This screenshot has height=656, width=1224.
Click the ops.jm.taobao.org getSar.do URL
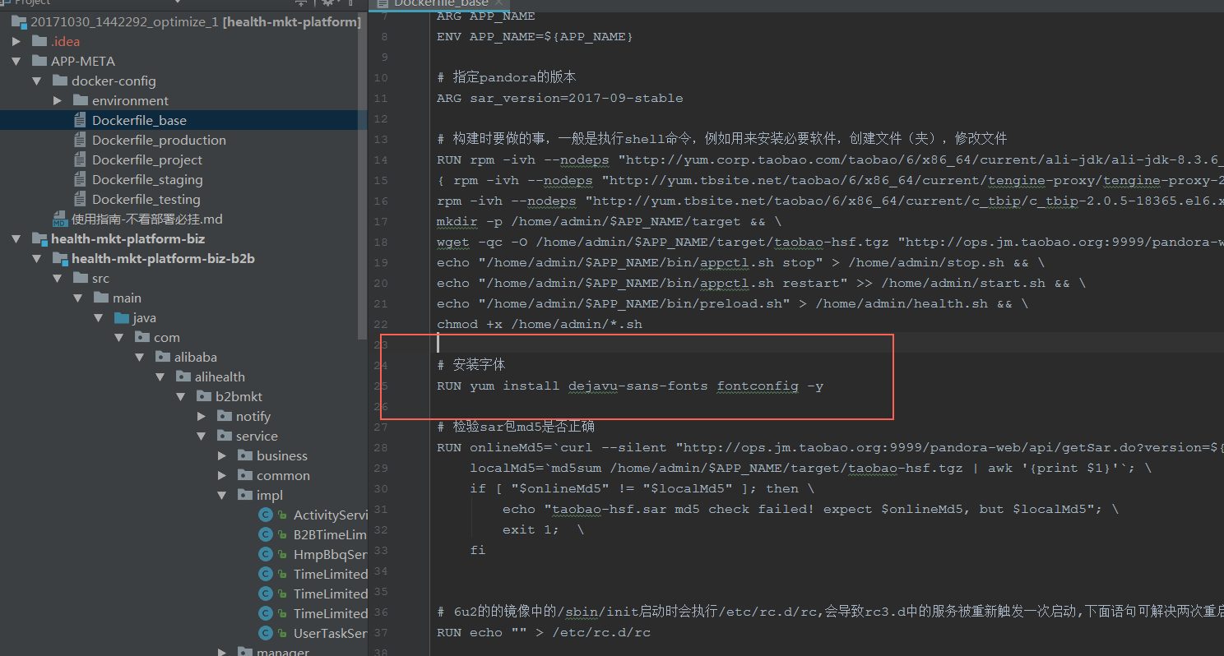[x=950, y=447]
